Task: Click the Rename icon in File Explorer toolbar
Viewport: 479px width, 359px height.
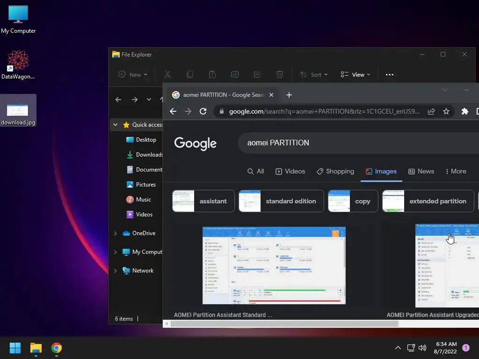Action: click(235, 74)
